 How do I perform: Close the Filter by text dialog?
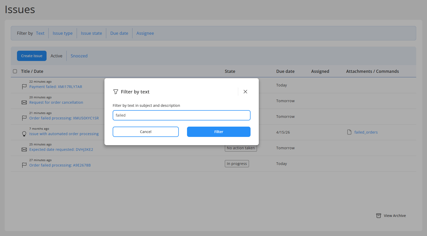point(245,92)
